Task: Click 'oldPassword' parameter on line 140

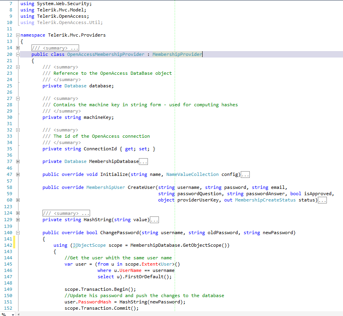Action: (223, 233)
